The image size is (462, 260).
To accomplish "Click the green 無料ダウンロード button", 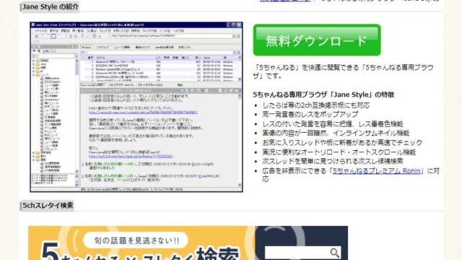I will 317,40.
